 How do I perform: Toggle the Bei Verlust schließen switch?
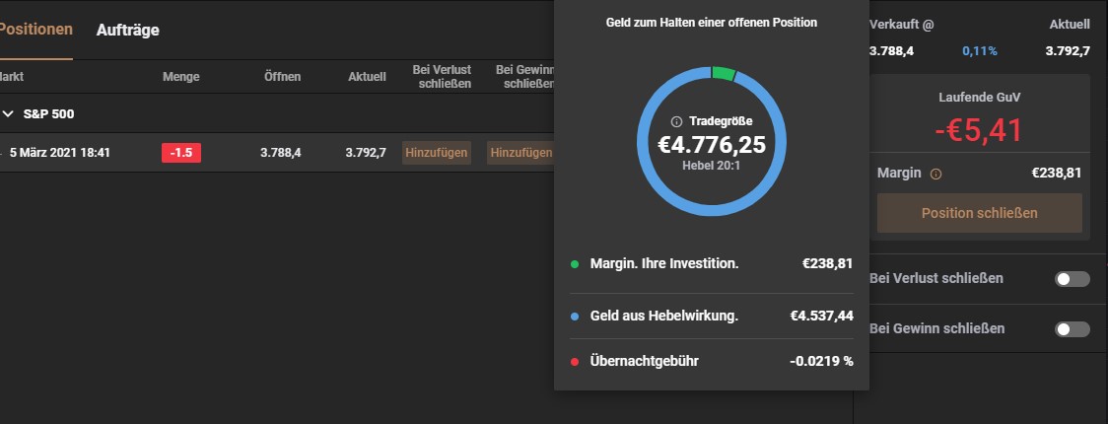click(1073, 279)
